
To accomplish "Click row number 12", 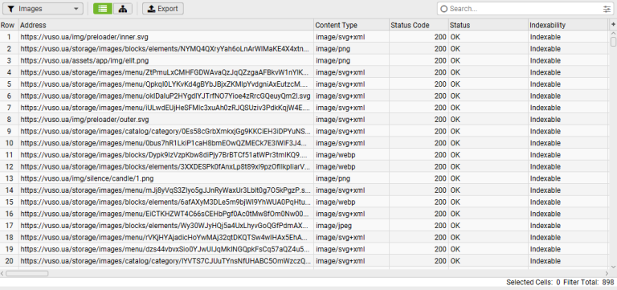I will click(x=9, y=167).
